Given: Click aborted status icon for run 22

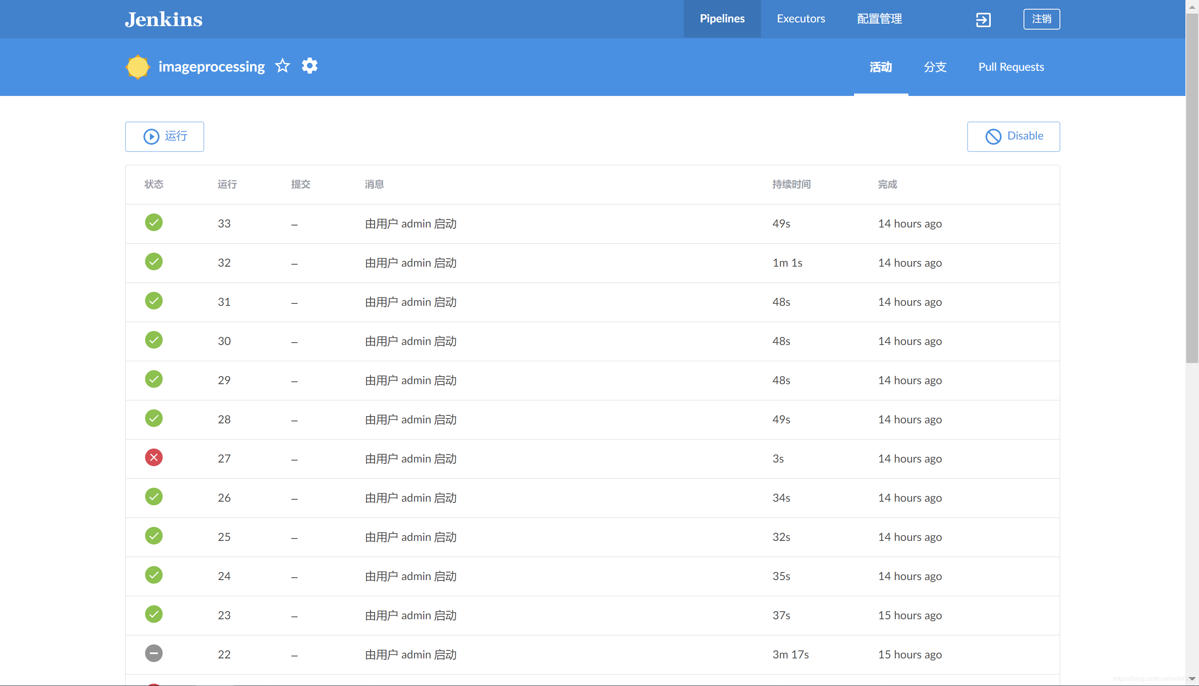Looking at the screenshot, I should tap(153, 653).
